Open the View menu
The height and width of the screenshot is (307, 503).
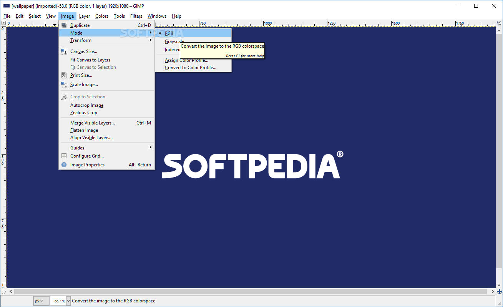pyautogui.click(x=51, y=16)
